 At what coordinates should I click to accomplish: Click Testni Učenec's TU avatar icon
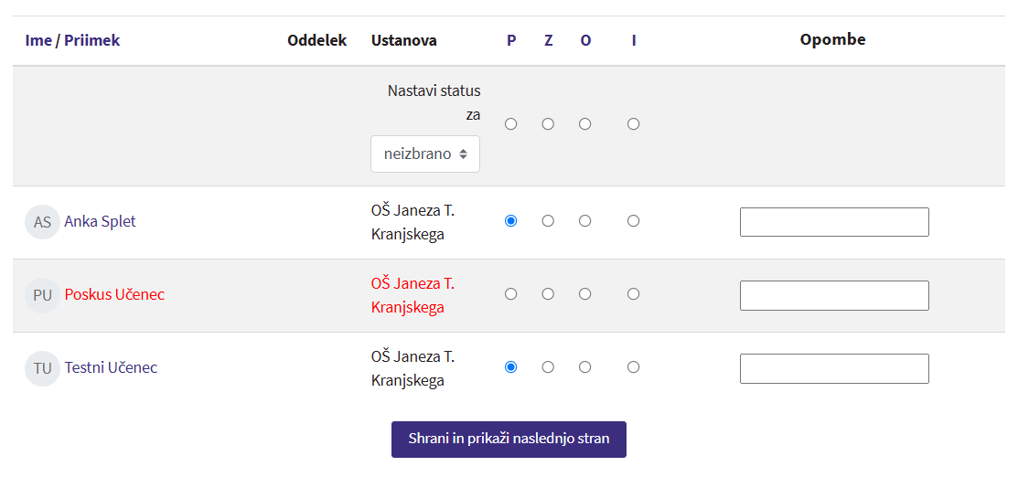click(x=42, y=368)
